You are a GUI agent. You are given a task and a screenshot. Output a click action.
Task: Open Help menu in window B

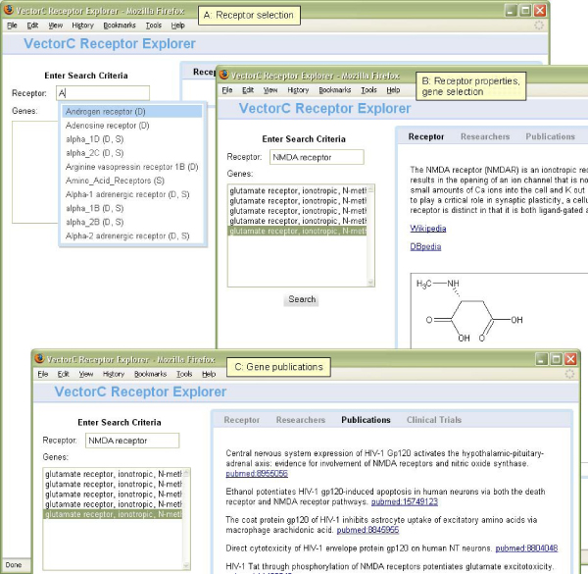393,90
